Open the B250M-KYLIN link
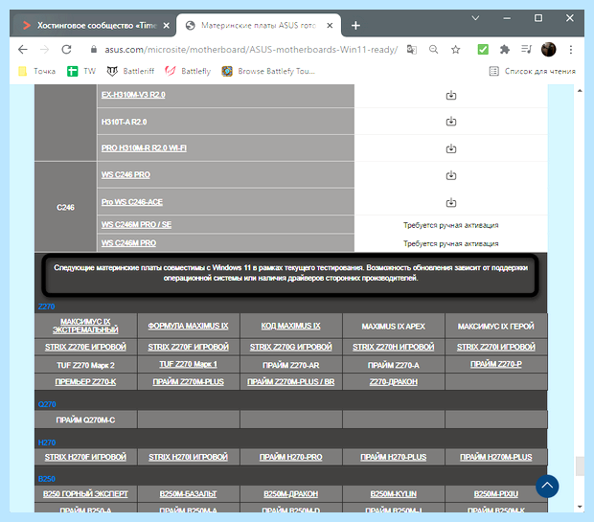 tap(393, 493)
